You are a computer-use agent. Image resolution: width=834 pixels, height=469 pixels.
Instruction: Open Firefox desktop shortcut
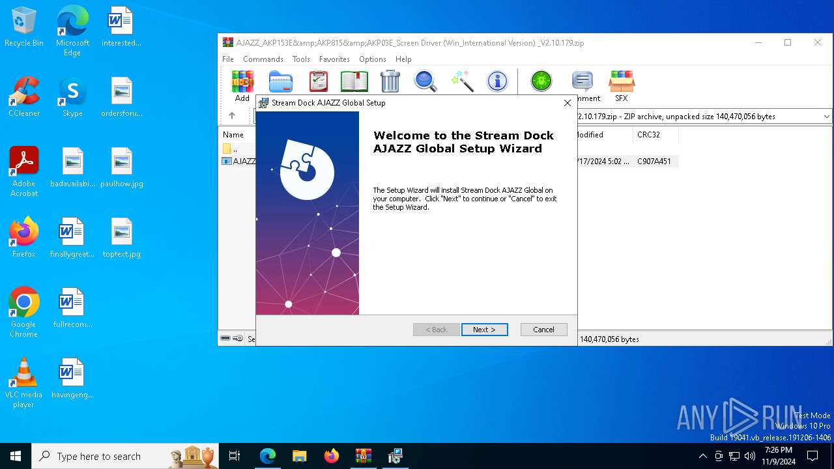click(24, 238)
